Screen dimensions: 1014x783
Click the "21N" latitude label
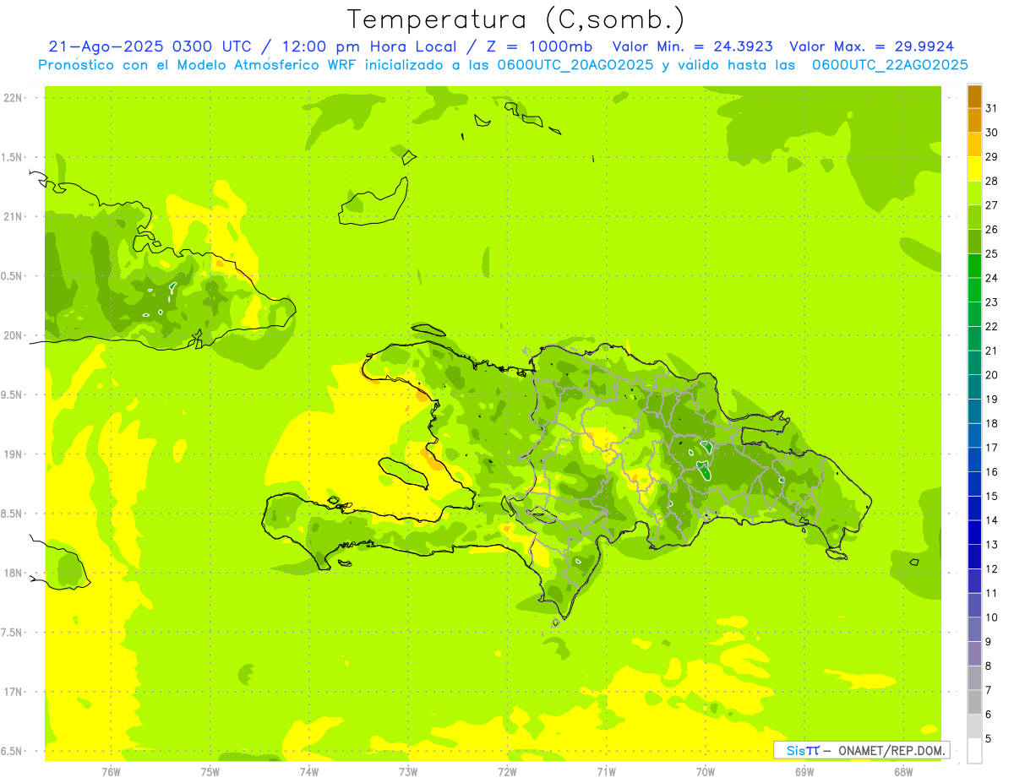[x=14, y=217]
